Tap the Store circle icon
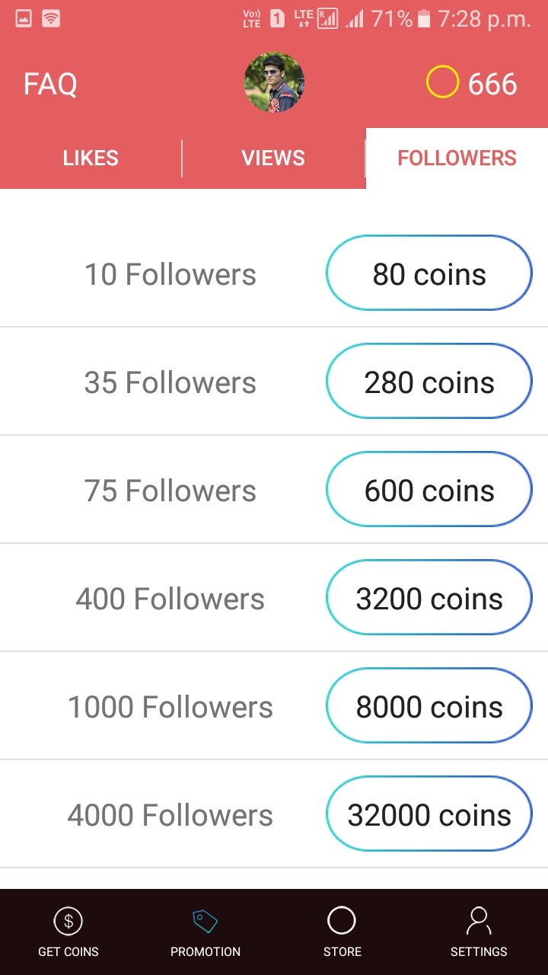The height and width of the screenshot is (975, 548). 342,921
